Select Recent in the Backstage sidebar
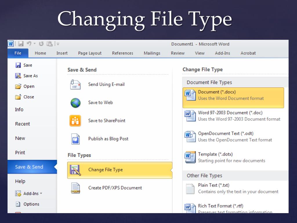Screen dimensions: 297x223 (x=23, y=124)
